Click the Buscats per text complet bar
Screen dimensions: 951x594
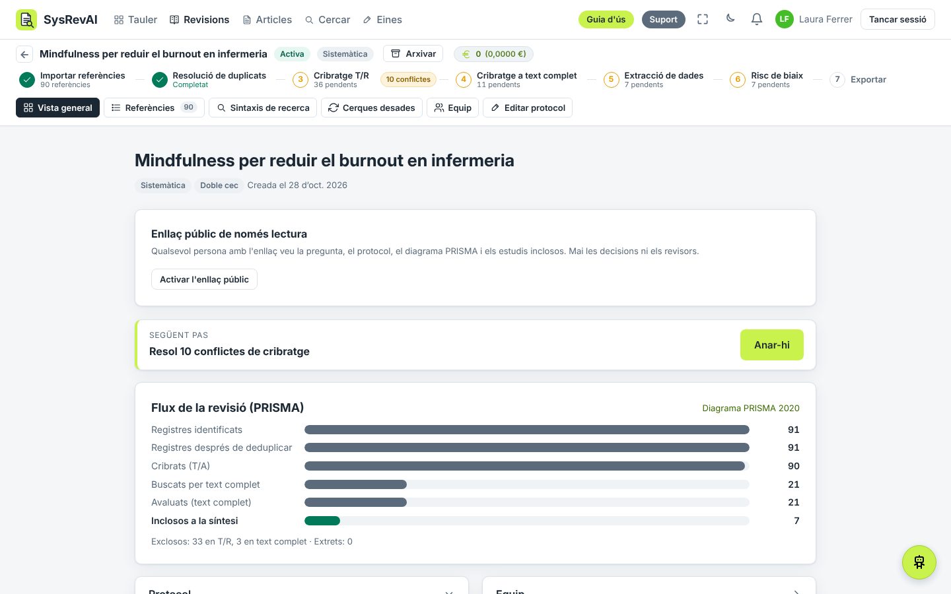click(355, 484)
